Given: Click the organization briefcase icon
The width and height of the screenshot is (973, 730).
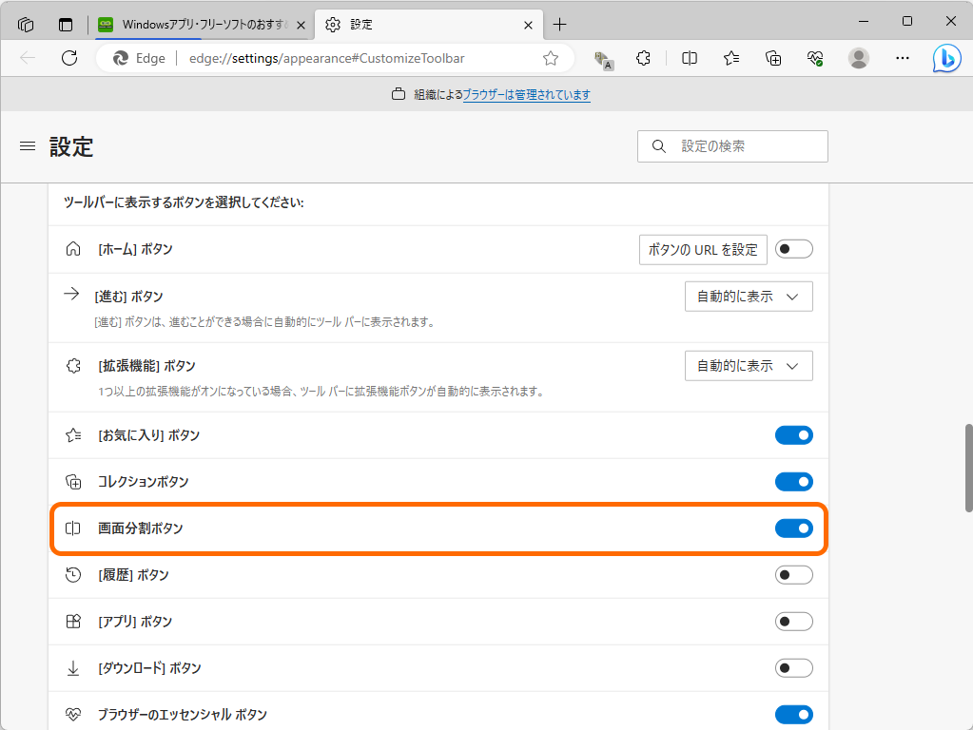Looking at the screenshot, I should pos(399,94).
